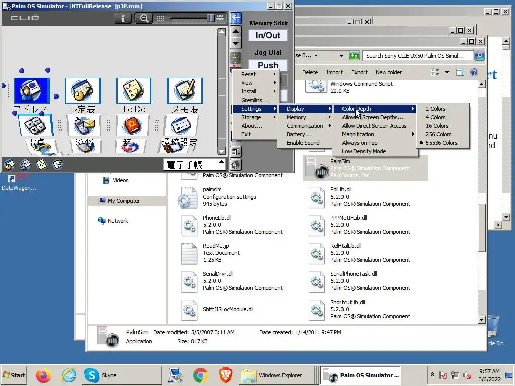Click the CLIE info button
Image resolution: width=515 pixels, height=386 pixels.
(123, 18)
